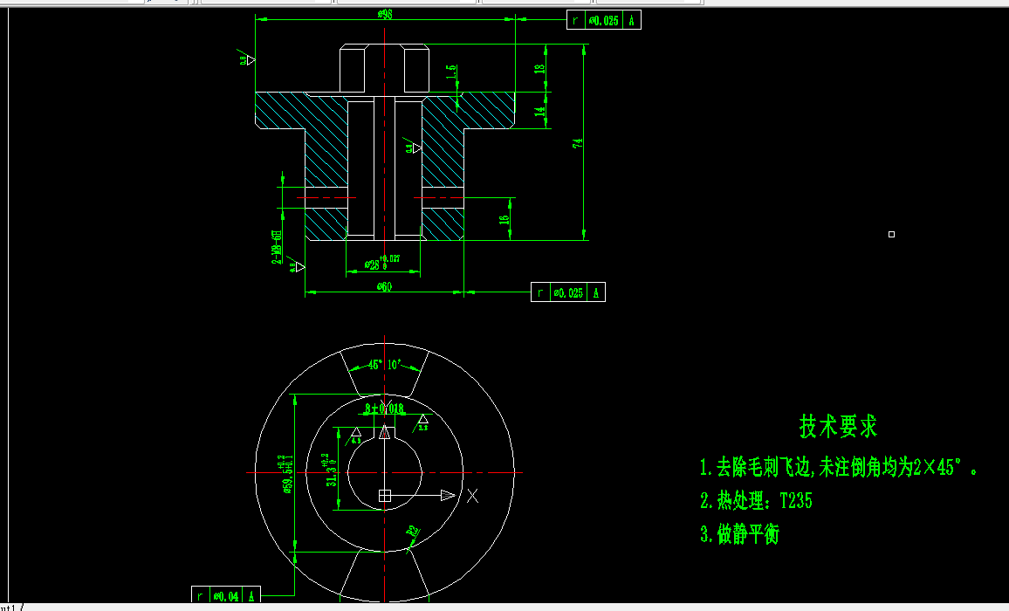Click the top ø0.025 A tolerance frame
This screenshot has height=611, width=1009.
(x=604, y=20)
